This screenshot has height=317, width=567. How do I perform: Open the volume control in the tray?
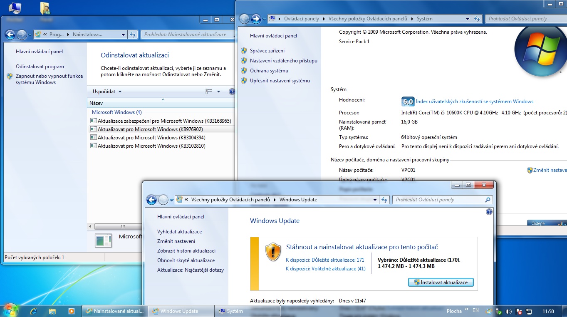[508, 311]
